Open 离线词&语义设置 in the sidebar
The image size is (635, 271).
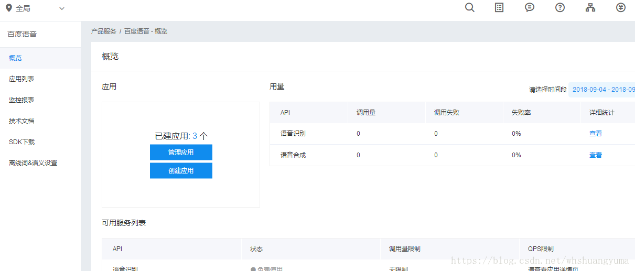click(x=40, y=162)
